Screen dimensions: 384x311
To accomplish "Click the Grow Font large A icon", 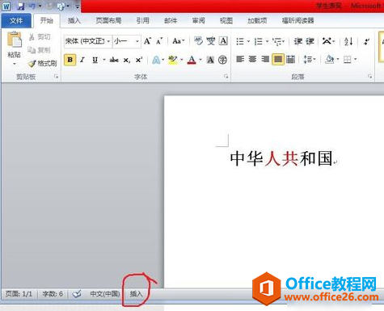I will [x=147, y=41].
